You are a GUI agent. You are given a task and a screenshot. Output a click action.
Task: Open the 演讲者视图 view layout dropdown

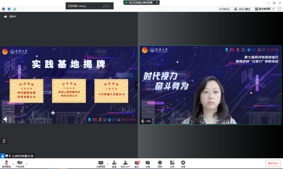click(264, 9)
